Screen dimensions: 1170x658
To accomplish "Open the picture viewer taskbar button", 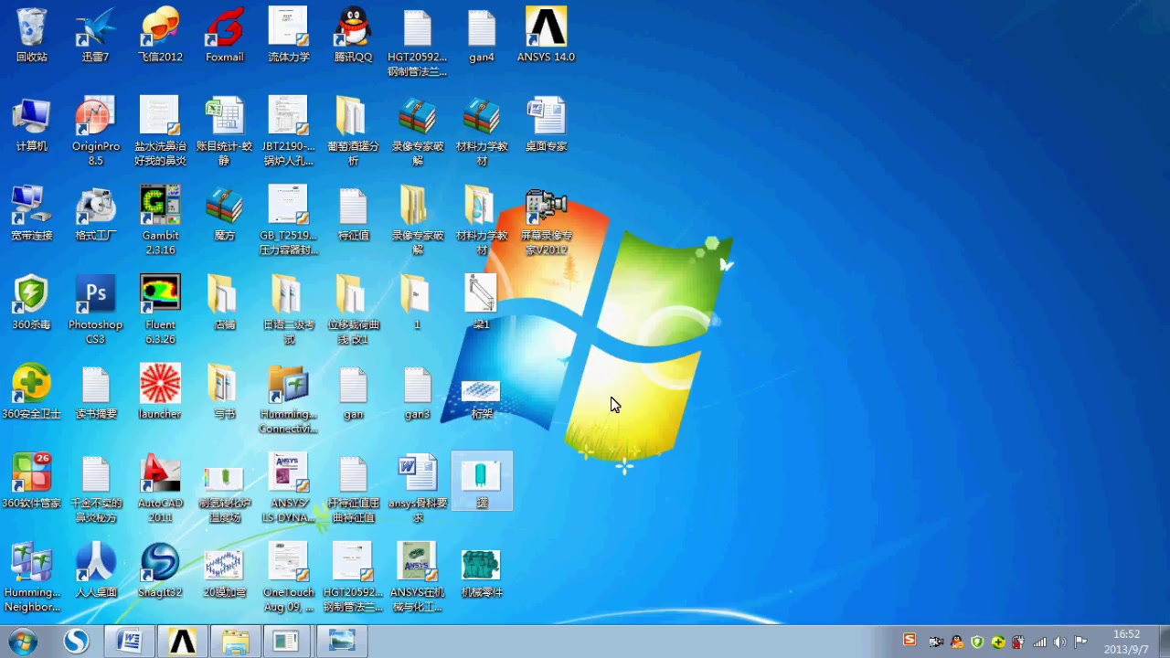I will [x=341, y=642].
